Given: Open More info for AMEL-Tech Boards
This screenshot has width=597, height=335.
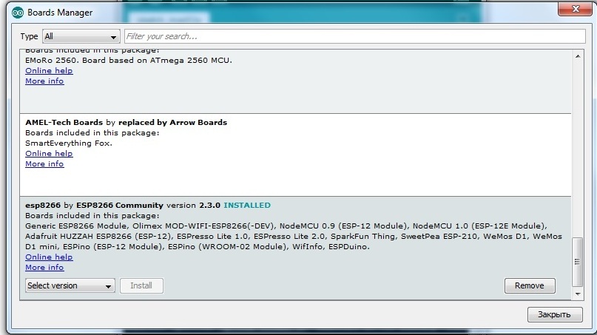Looking at the screenshot, I should pos(44,163).
